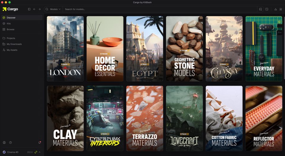Open image search icon in search bar
Screen dimensions: 285x156
click(260, 9)
